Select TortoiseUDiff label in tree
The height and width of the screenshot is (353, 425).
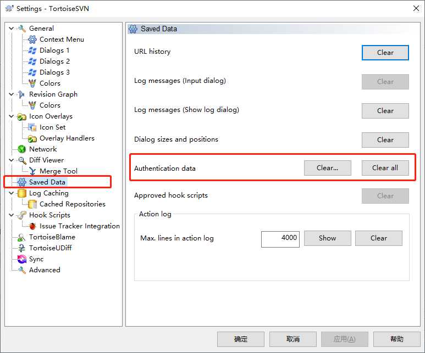51,248
